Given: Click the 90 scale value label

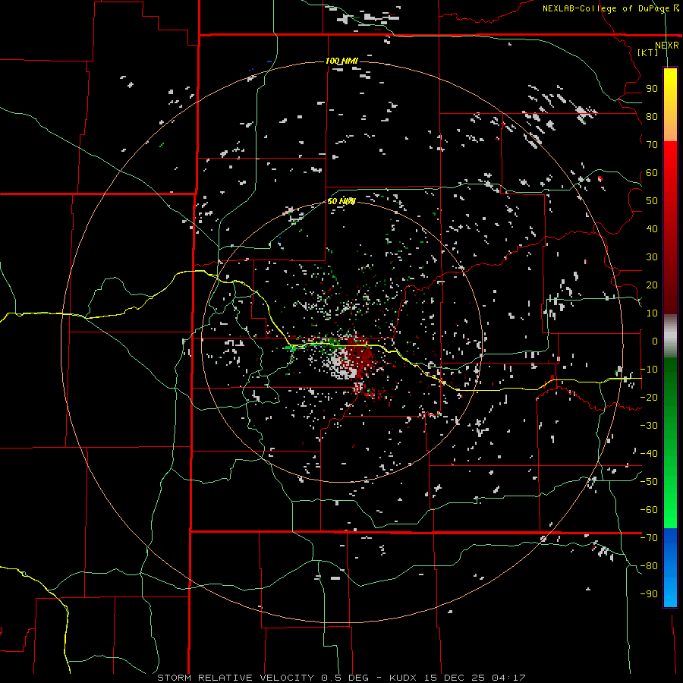Looking at the screenshot, I should [x=652, y=89].
